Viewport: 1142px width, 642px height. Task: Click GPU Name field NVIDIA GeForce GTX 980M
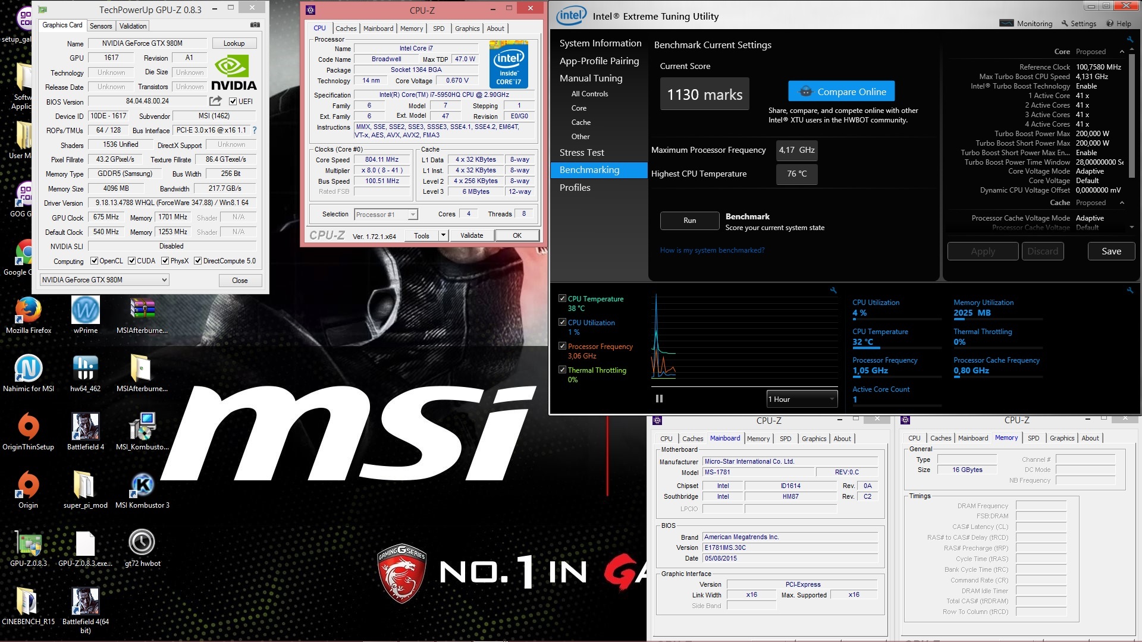click(147, 43)
